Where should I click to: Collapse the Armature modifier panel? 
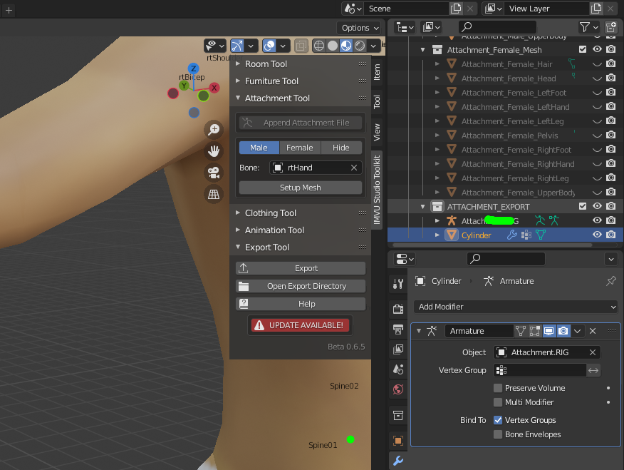[419, 331]
